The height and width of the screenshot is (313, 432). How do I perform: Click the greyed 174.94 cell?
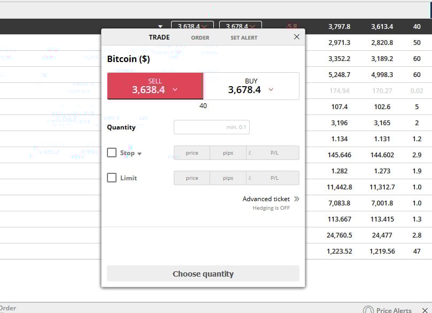click(340, 91)
